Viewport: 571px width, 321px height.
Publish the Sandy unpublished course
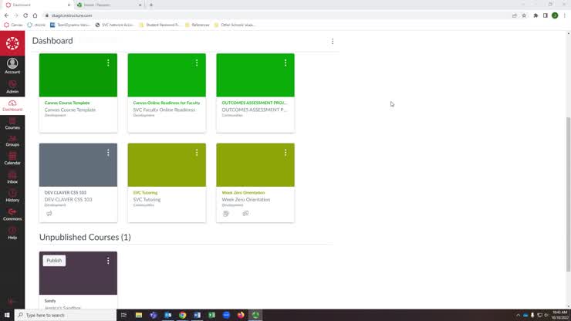(x=54, y=261)
